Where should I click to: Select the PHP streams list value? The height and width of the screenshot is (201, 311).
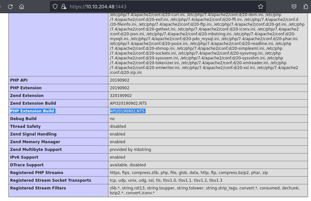click(189, 173)
